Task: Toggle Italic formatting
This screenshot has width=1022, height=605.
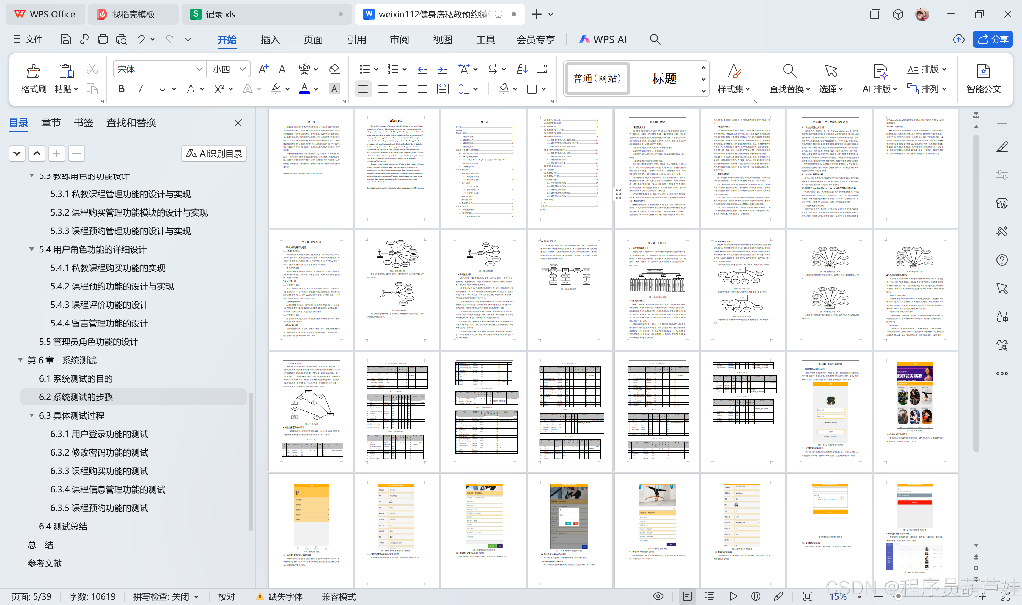Action: click(141, 89)
